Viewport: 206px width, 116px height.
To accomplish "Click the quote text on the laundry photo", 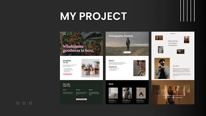I will click(x=173, y=97).
